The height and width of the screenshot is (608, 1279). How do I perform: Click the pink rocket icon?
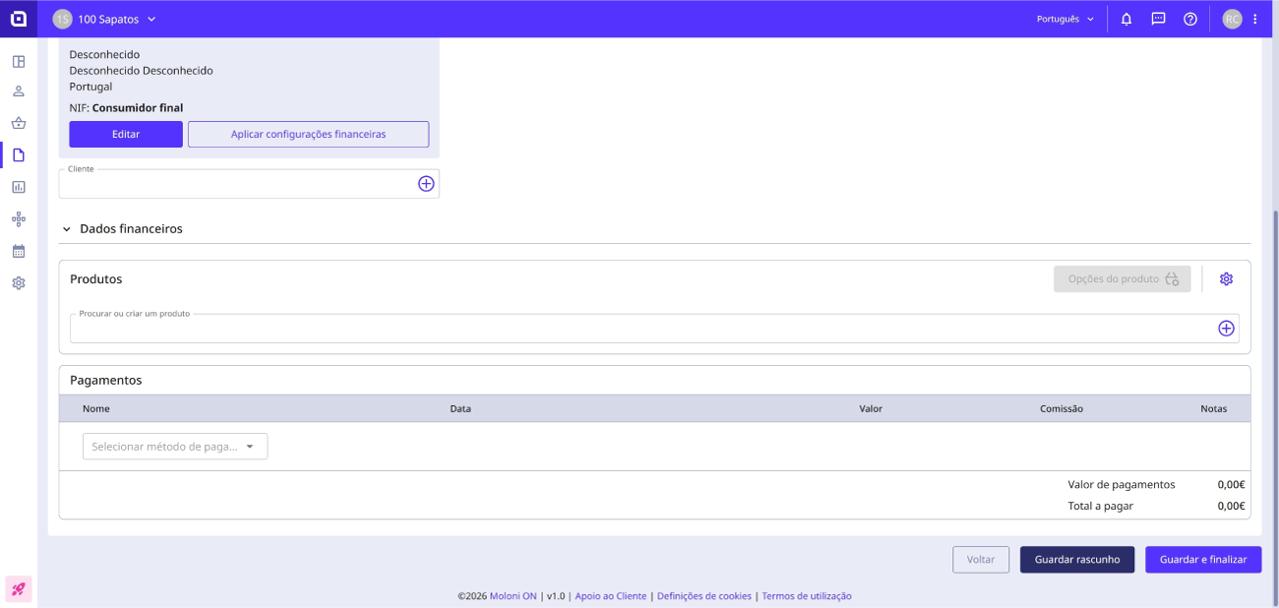click(x=19, y=589)
